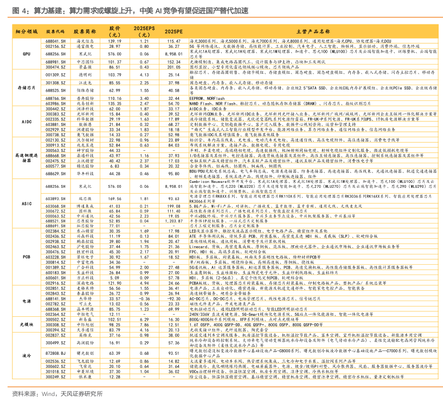
Task: Click stock code 603893.SH
Action: [x=55, y=199]
